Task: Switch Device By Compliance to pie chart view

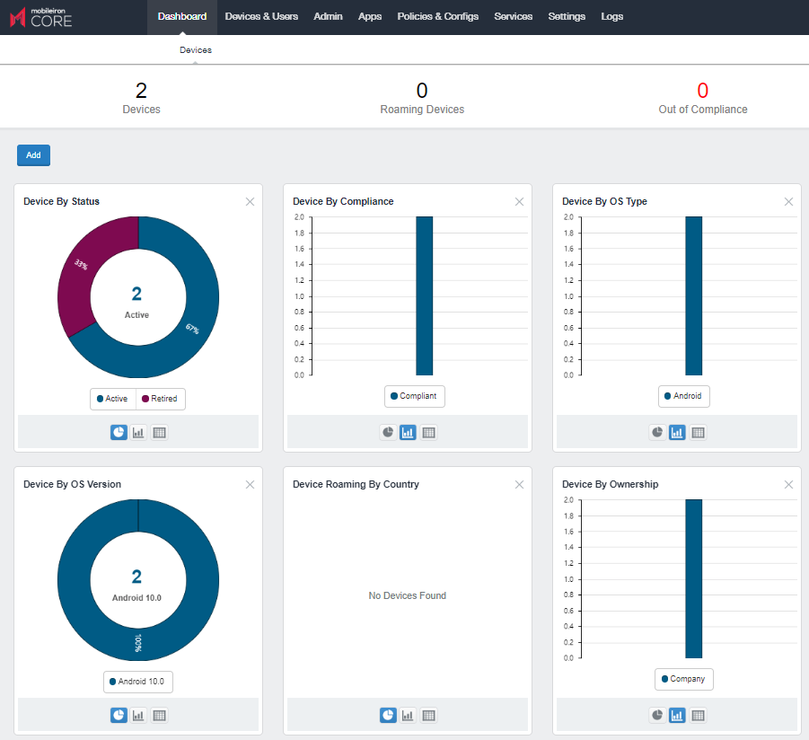Action: coord(388,433)
